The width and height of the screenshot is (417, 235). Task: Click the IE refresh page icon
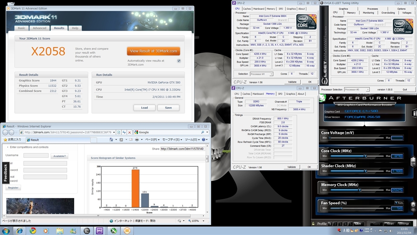tap(124, 132)
